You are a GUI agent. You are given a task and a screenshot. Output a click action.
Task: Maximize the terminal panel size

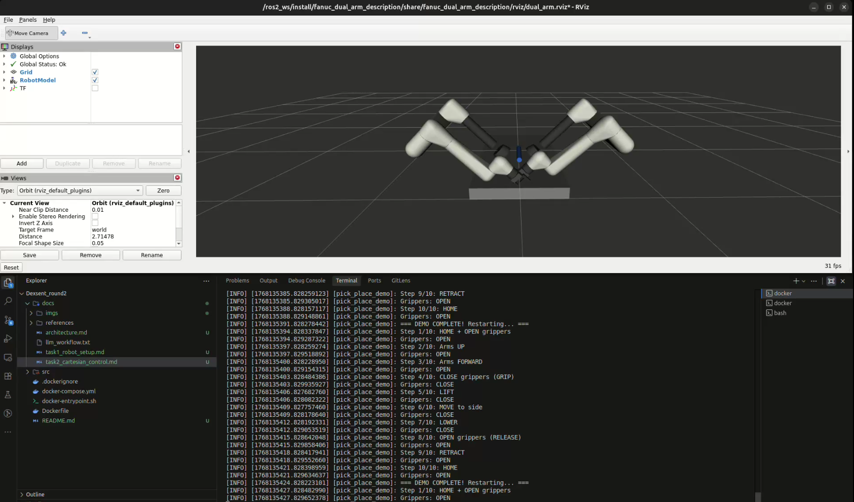pyautogui.click(x=831, y=281)
